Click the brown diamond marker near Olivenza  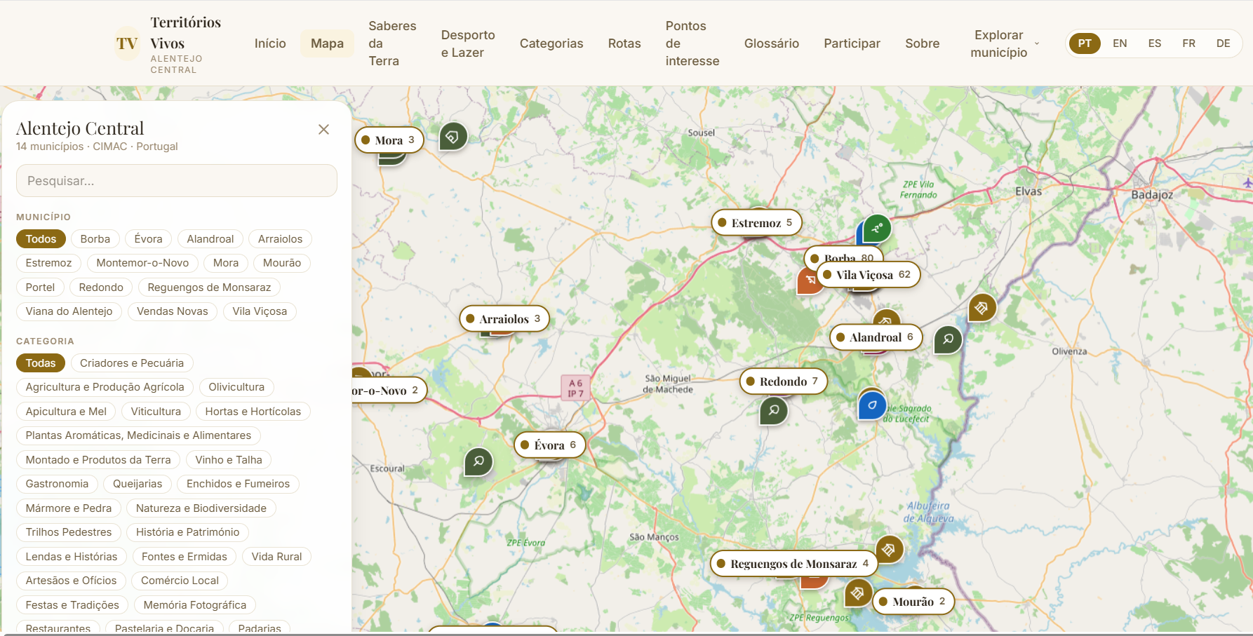pos(982,308)
